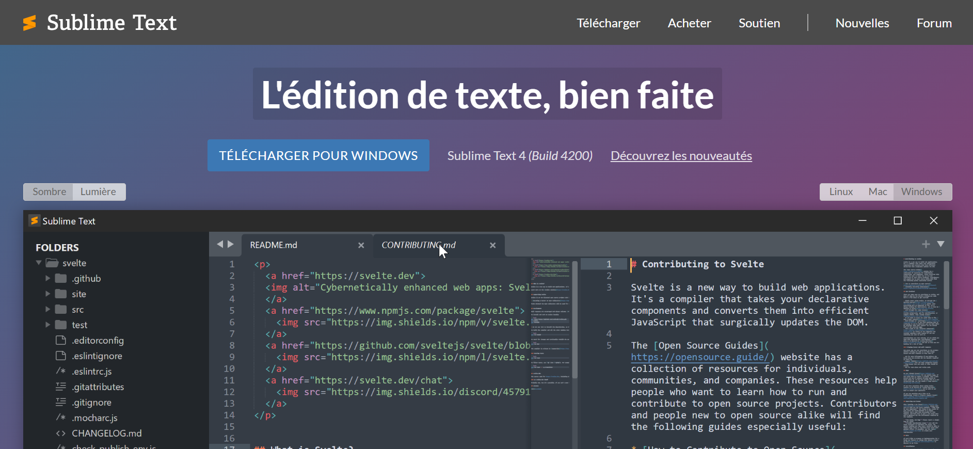Click the Sublime Text header title
The height and width of the screenshot is (449, 973).
tap(111, 23)
